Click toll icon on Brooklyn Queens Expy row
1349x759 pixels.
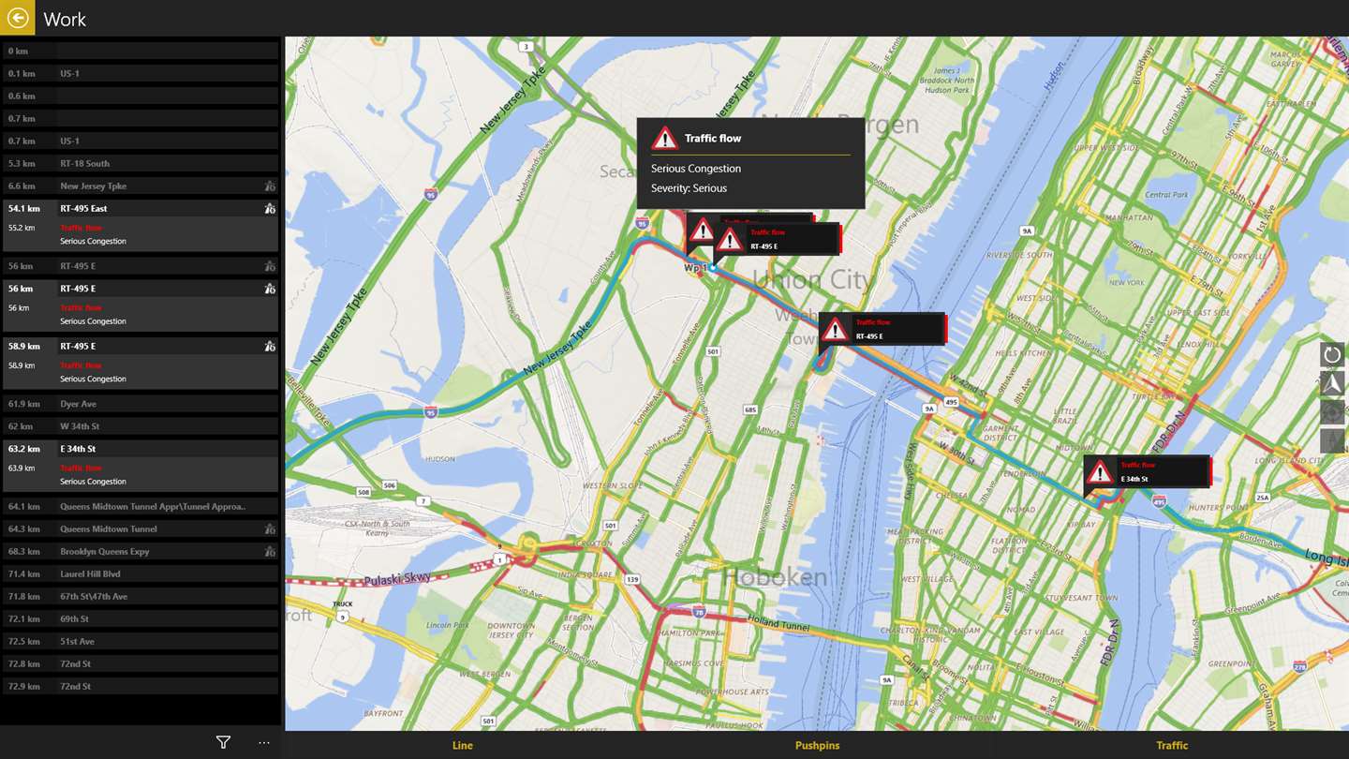(x=270, y=552)
